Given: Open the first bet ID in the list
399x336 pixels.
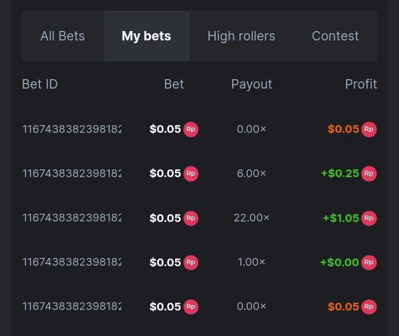Looking at the screenshot, I should (x=71, y=130).
